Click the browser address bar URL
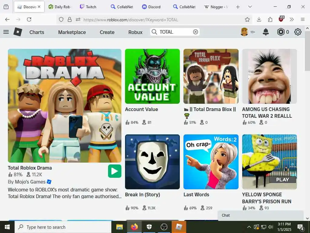The height and width of the screenshot is (233, 310). point(130,20)
